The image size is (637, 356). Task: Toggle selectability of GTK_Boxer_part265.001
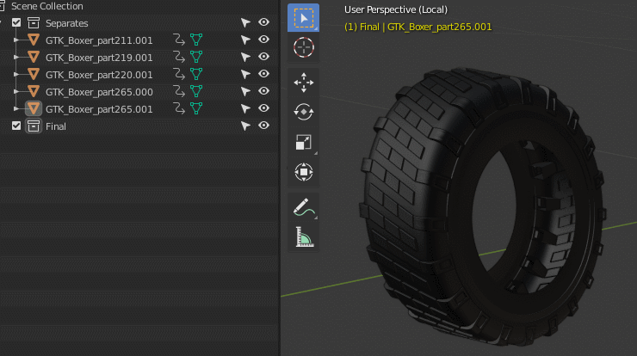pos(245,109)
